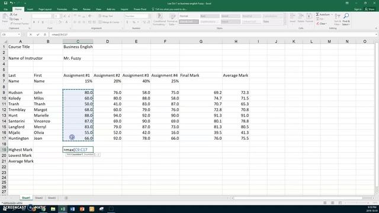Switch to Sheet3 tab

point(52,198)
